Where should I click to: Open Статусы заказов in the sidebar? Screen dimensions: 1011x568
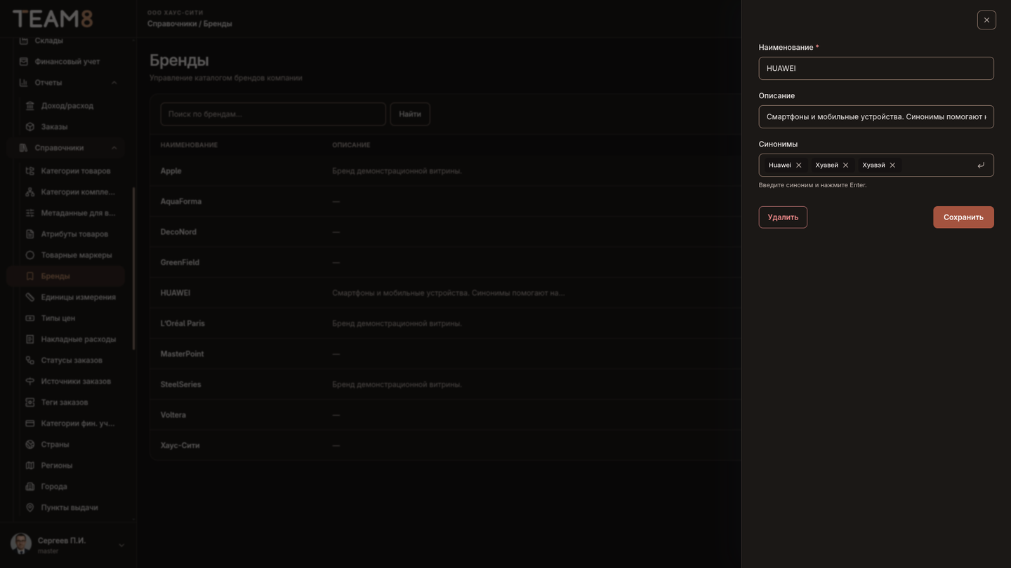66,360
